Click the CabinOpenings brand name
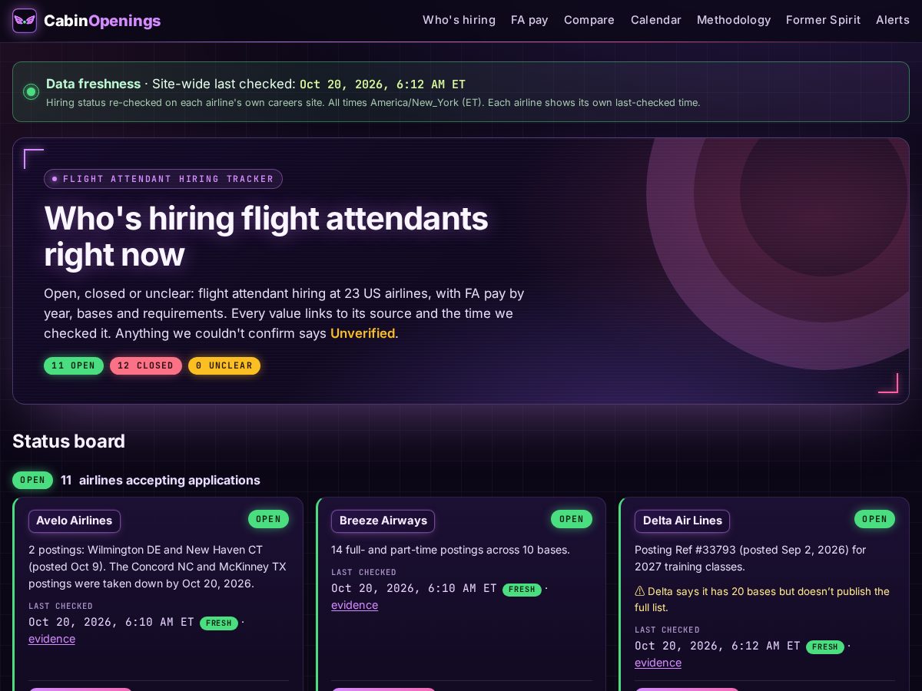The height and width of the screenshot is (691, 922). pos(102,21)
